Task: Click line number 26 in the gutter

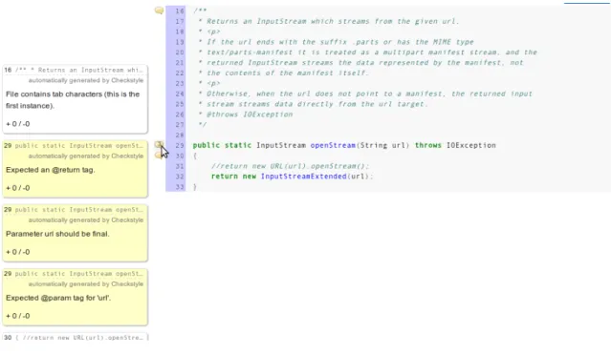Action: click(179, 115)
